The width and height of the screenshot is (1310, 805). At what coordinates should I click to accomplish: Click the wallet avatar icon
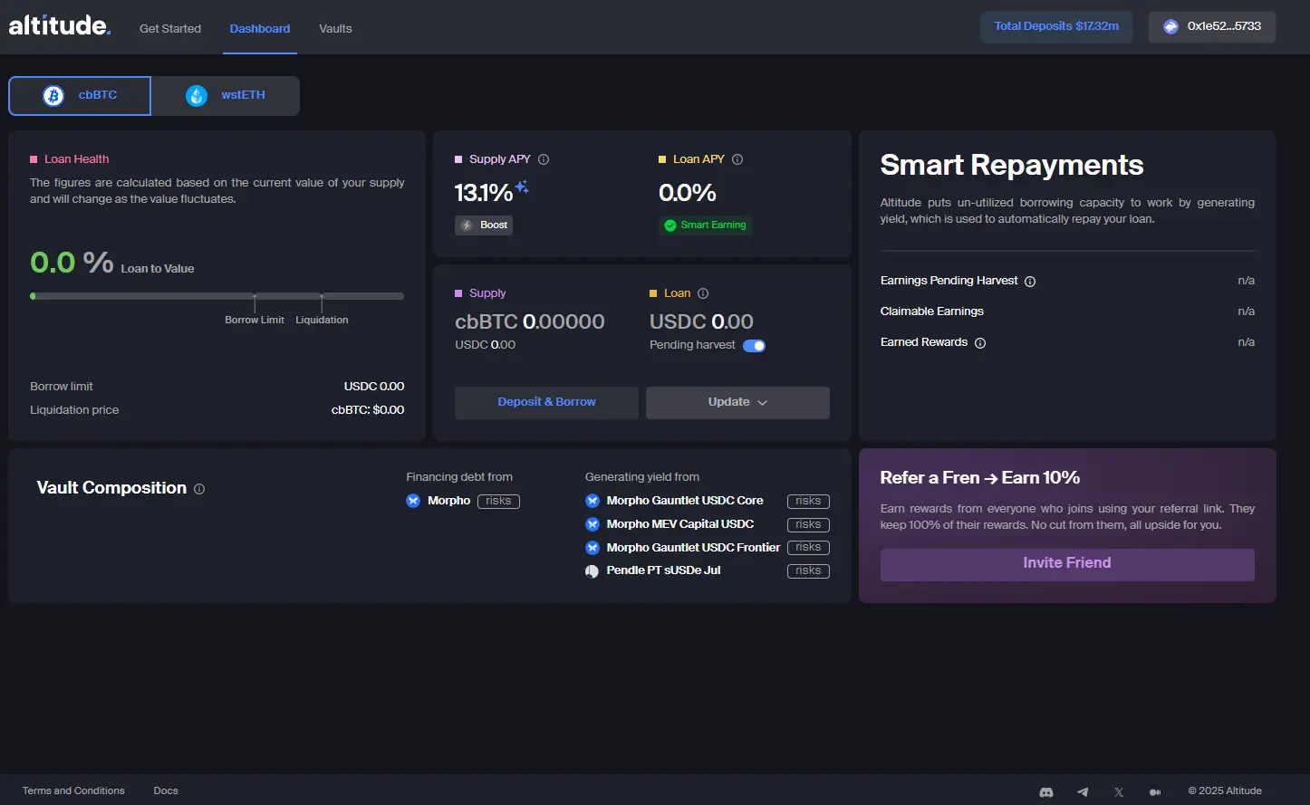(x=1170, y=27)
